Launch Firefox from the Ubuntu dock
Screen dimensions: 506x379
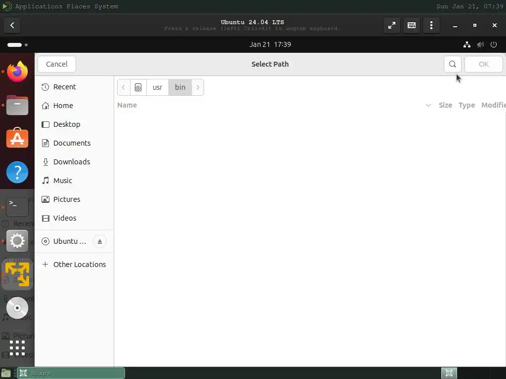[17, 71]
